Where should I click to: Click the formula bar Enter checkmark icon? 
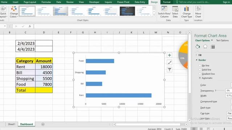coord(23,26)
